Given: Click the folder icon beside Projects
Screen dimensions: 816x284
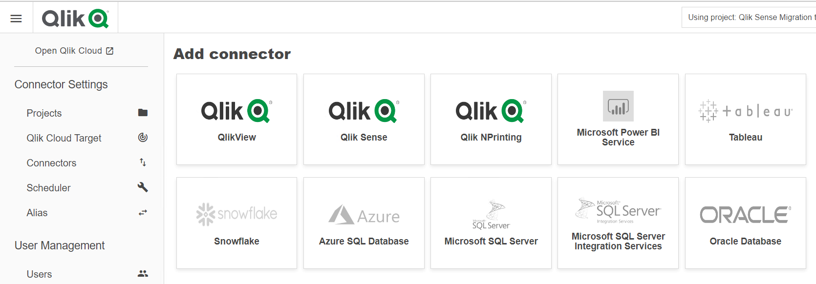Looking at the screenshot, I should [142, 113].
